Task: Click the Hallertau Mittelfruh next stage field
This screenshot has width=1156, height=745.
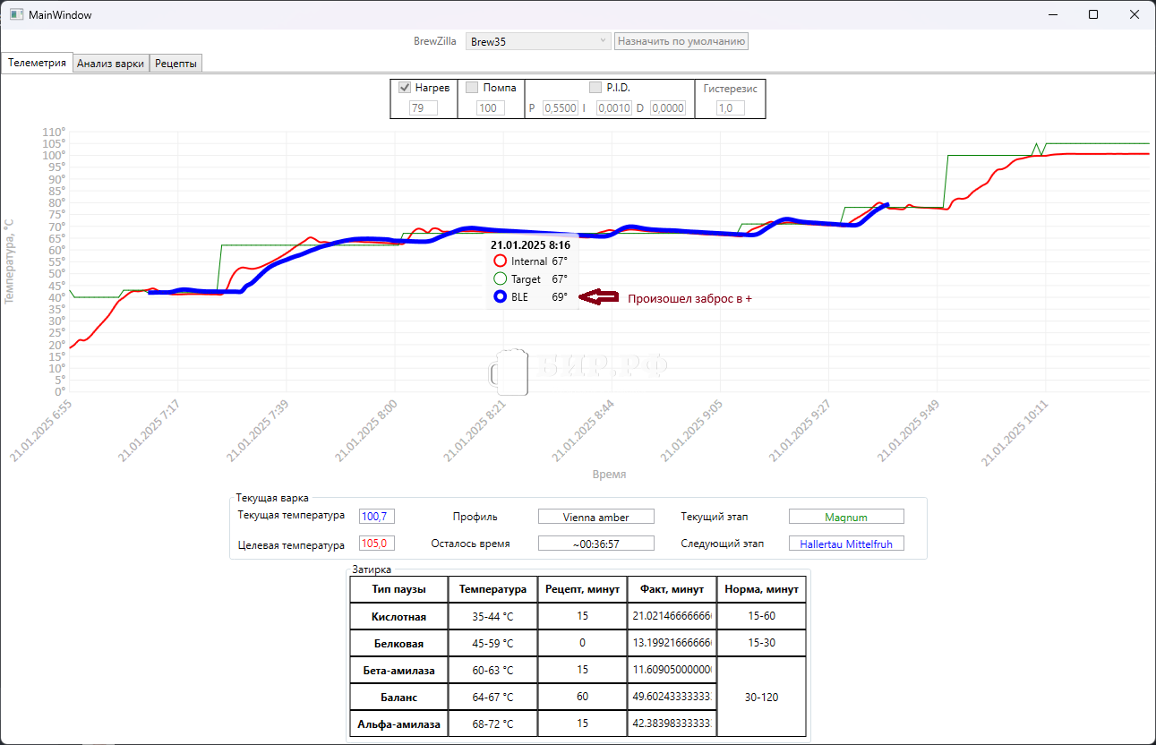Action: point(846,544)
